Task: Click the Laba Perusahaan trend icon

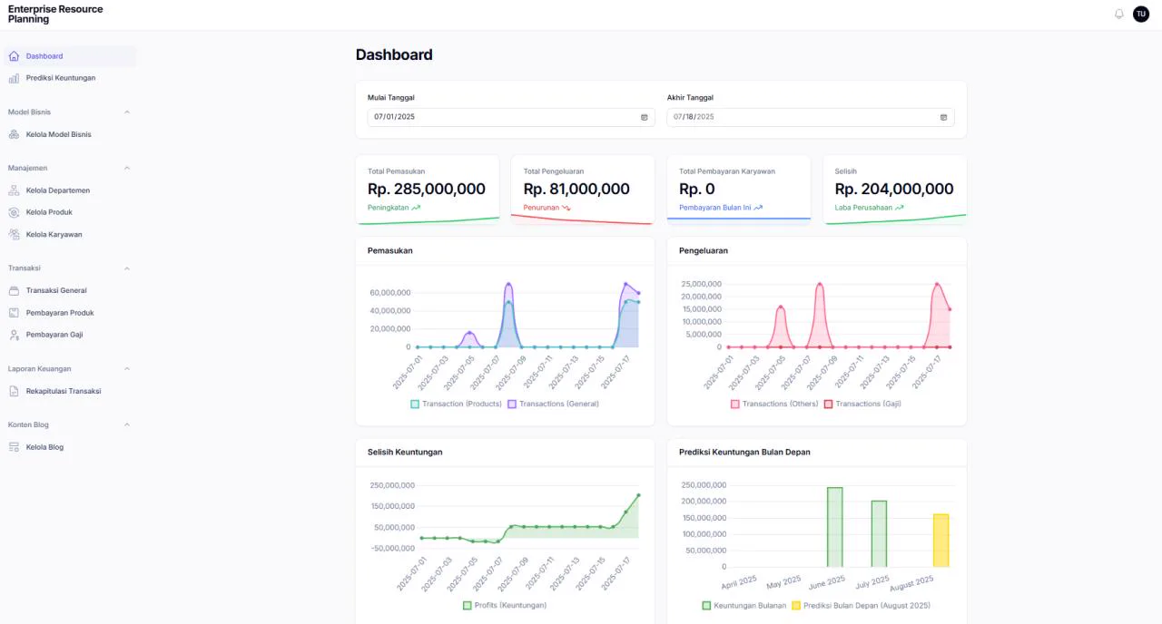Action: coord(899,208)
